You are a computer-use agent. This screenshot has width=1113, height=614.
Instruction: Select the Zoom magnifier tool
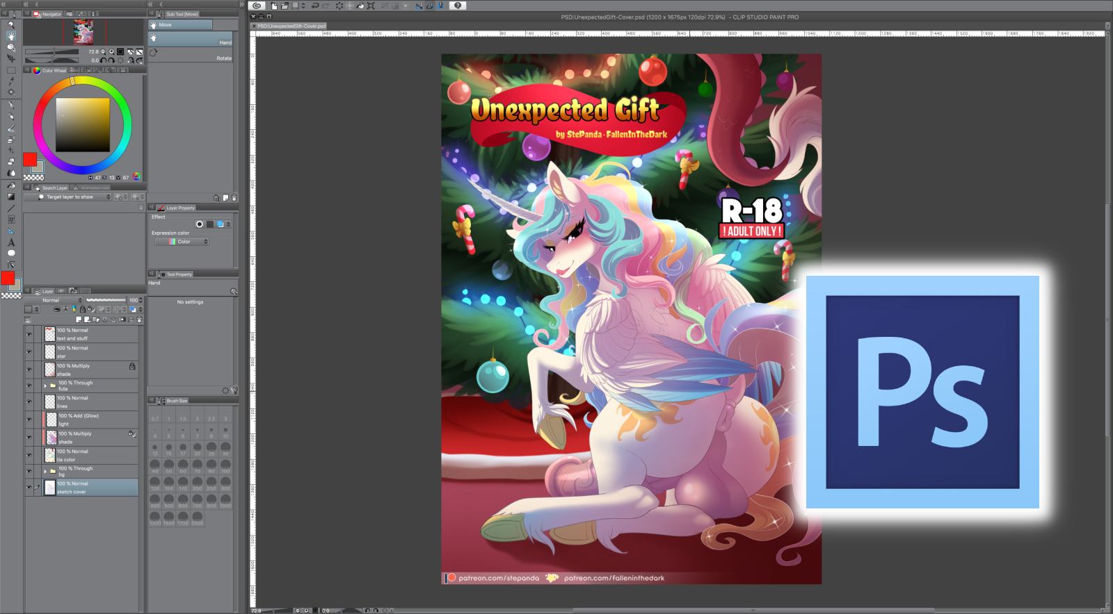11,25
